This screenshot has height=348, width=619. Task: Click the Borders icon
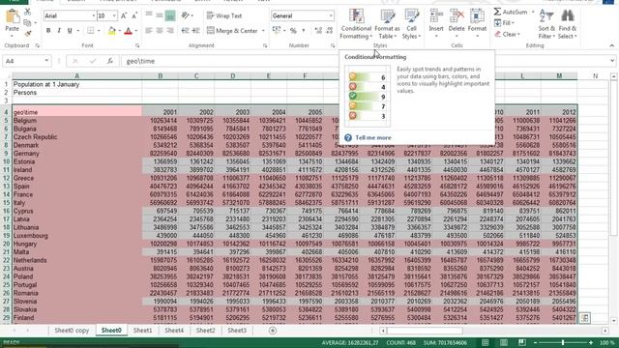(x=90, y=30)
